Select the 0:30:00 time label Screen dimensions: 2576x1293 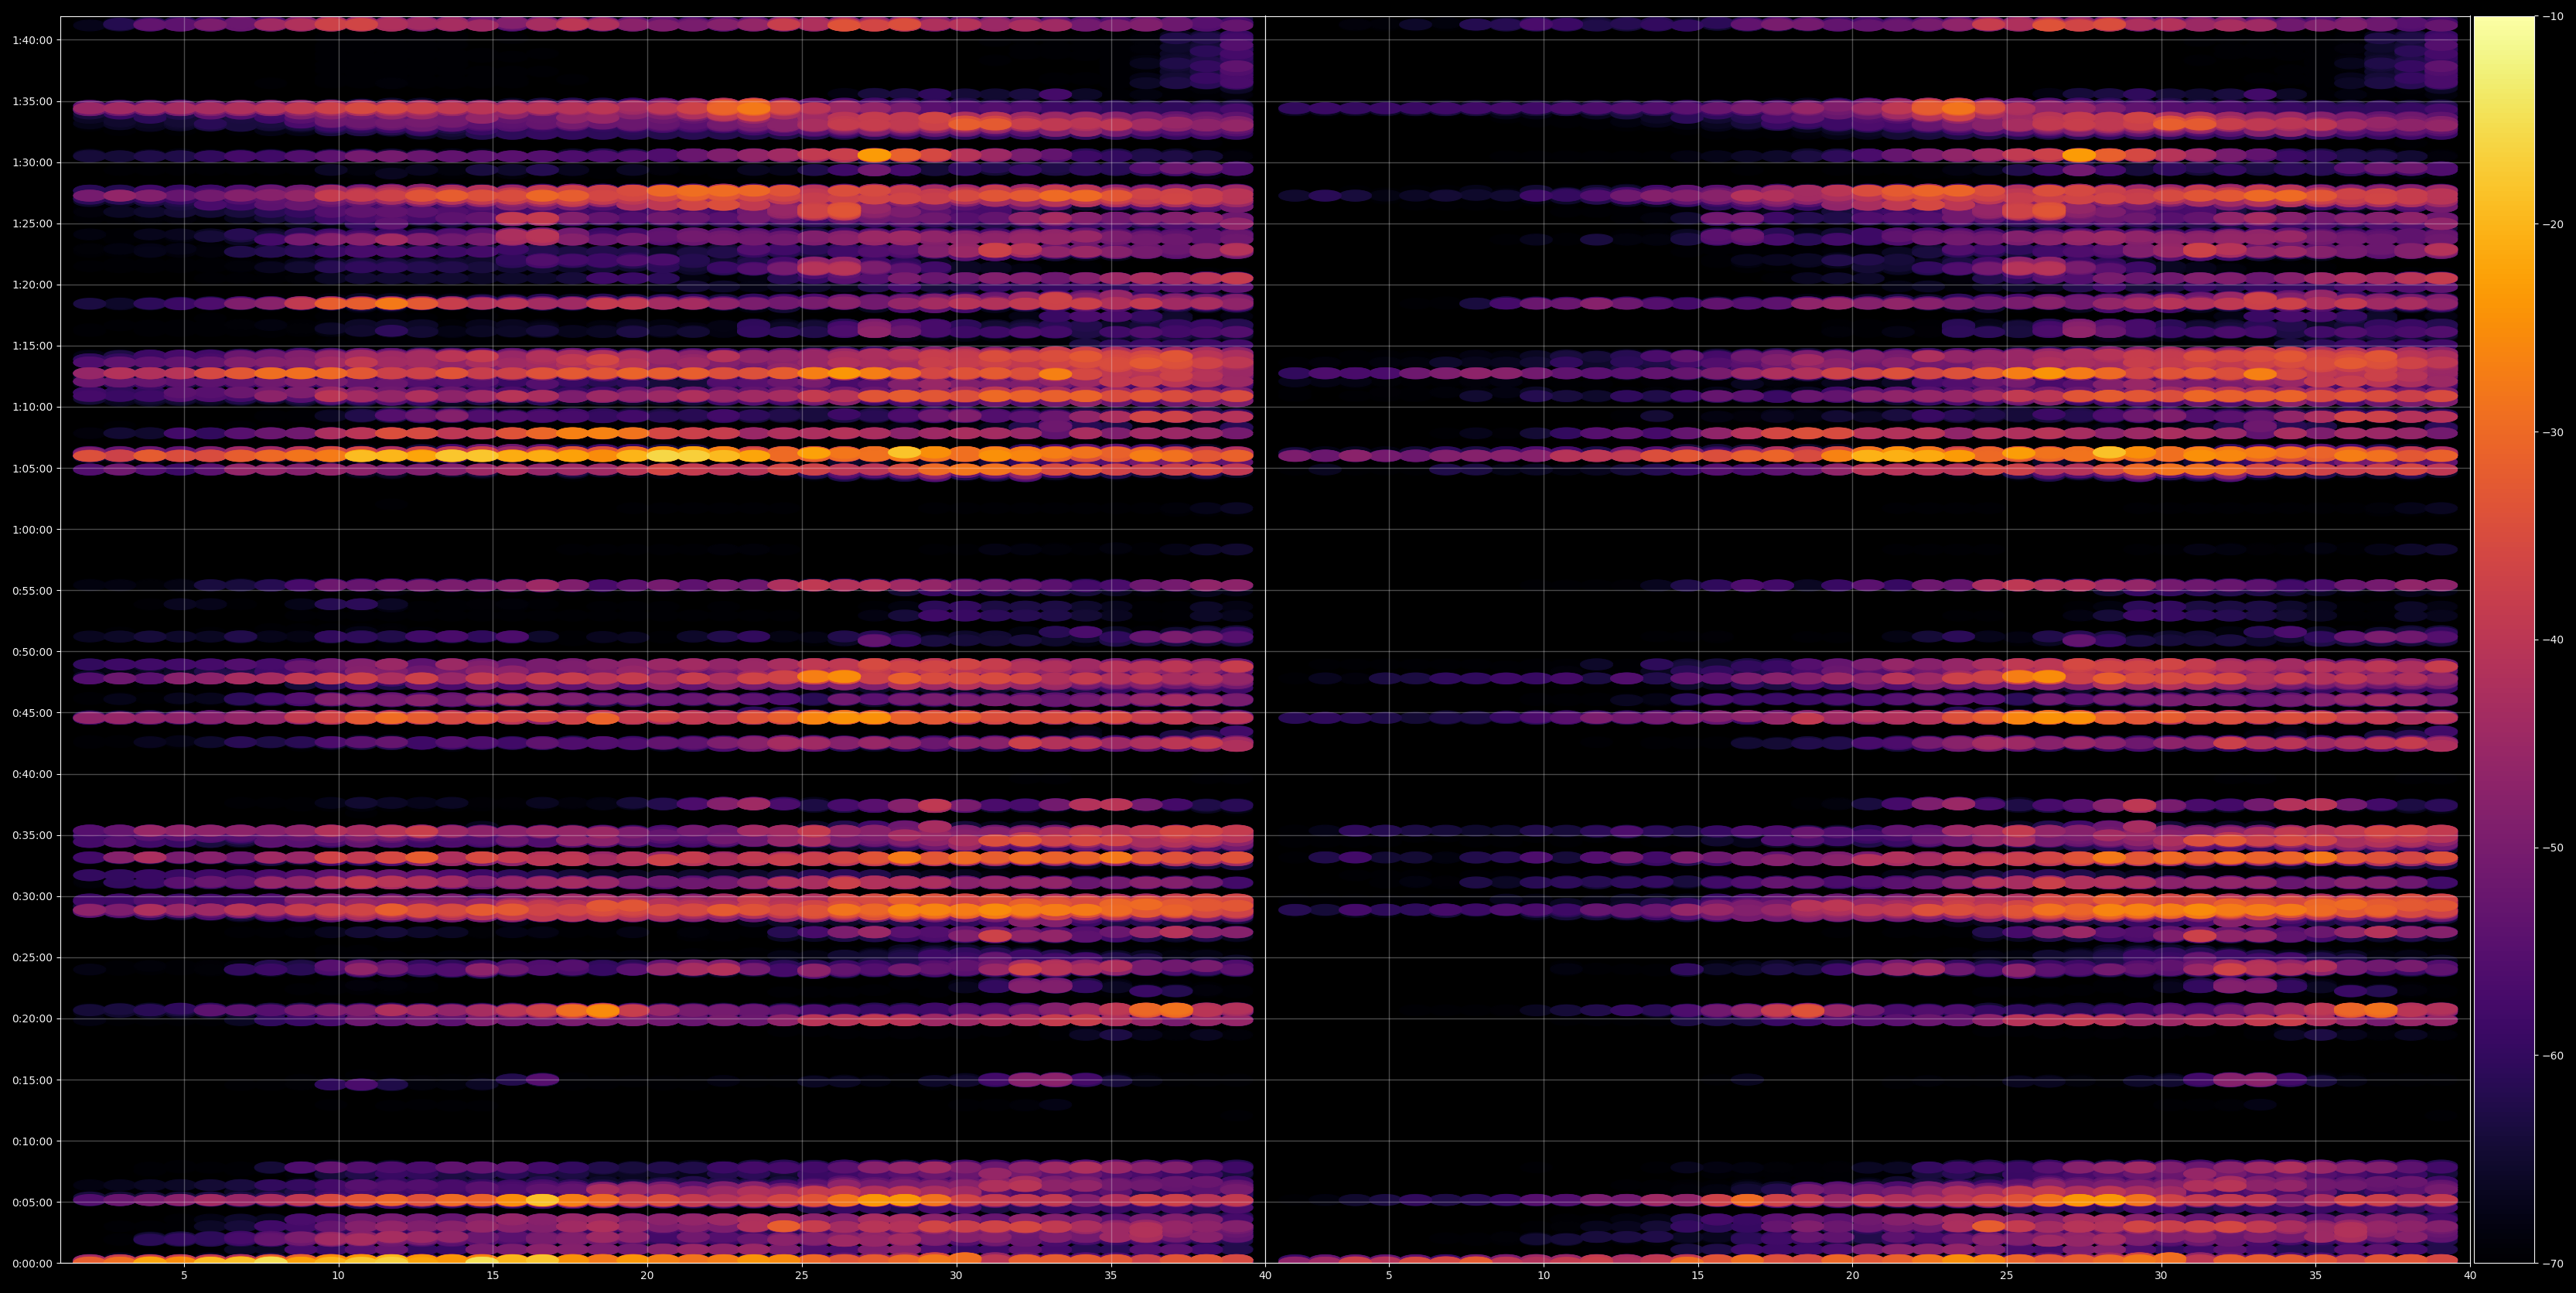[32, 896]
